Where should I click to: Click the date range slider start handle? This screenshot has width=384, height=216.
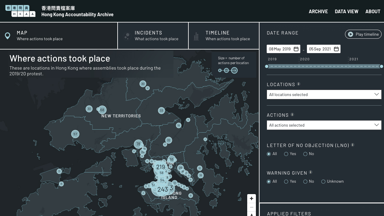pyautogui.click(x=267, y=66)
